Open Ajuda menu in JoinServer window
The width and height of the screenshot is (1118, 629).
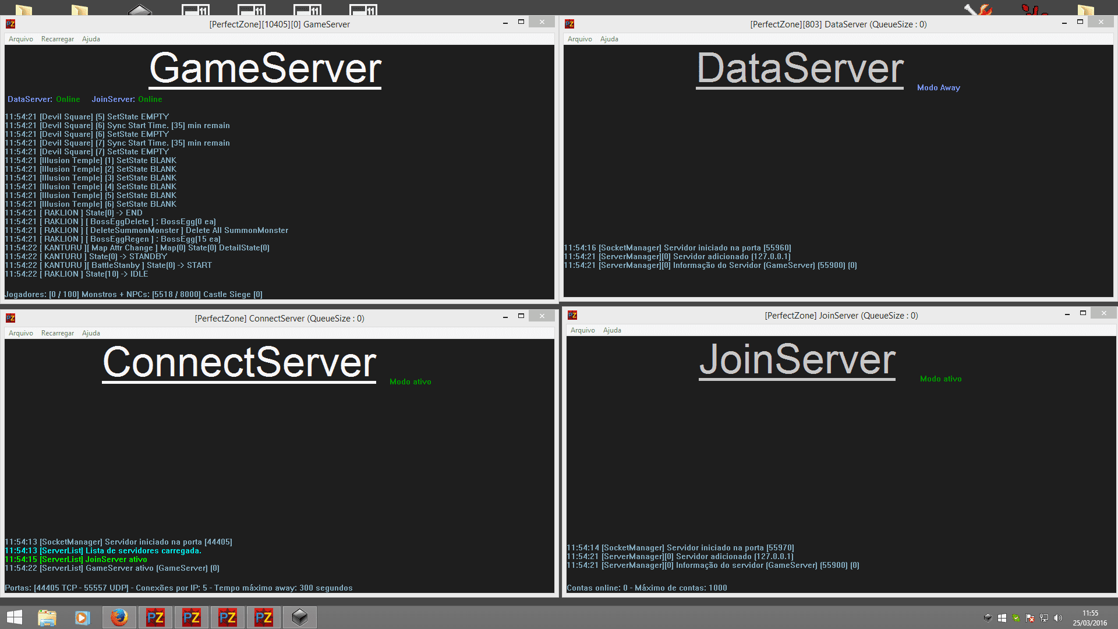[x=612, y=330]
